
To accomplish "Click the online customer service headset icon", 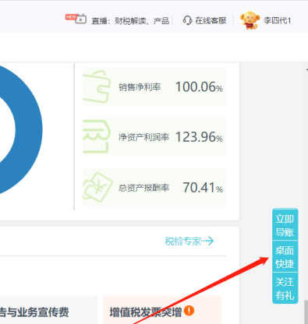I will [187, 20].
